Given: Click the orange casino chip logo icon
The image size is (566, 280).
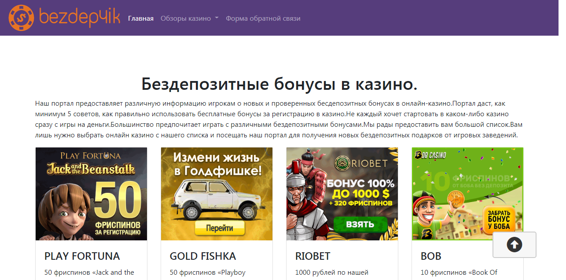Looking at the screenshot, I should click(22, 18).
